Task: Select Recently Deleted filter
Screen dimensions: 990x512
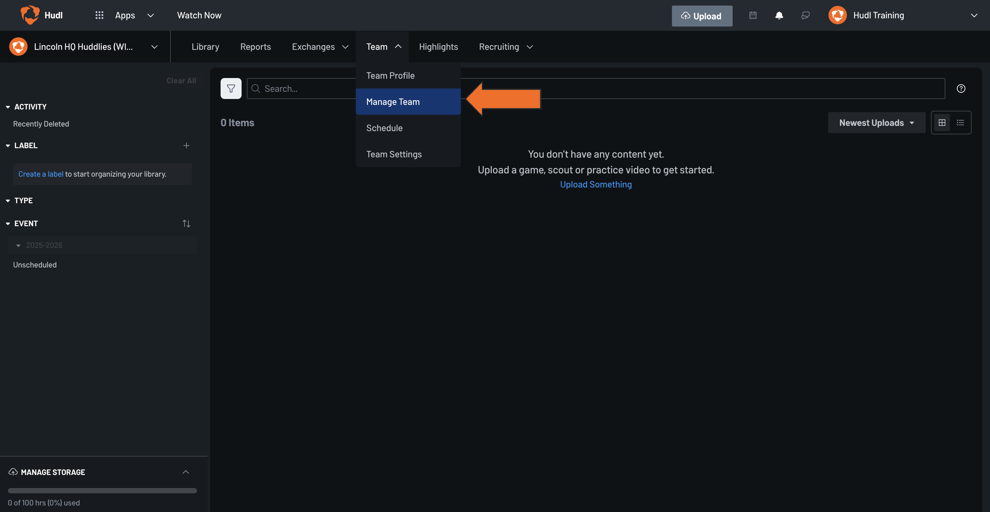Action: coord(41,124)
